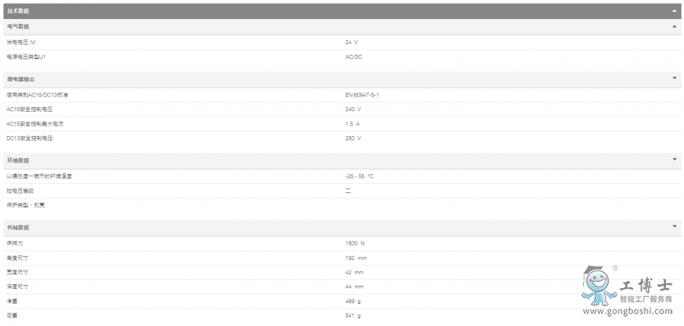Click the 供电电压 (V) row label

point(21,43)
